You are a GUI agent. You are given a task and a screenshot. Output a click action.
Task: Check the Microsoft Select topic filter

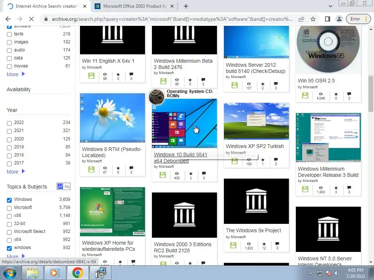9,232
